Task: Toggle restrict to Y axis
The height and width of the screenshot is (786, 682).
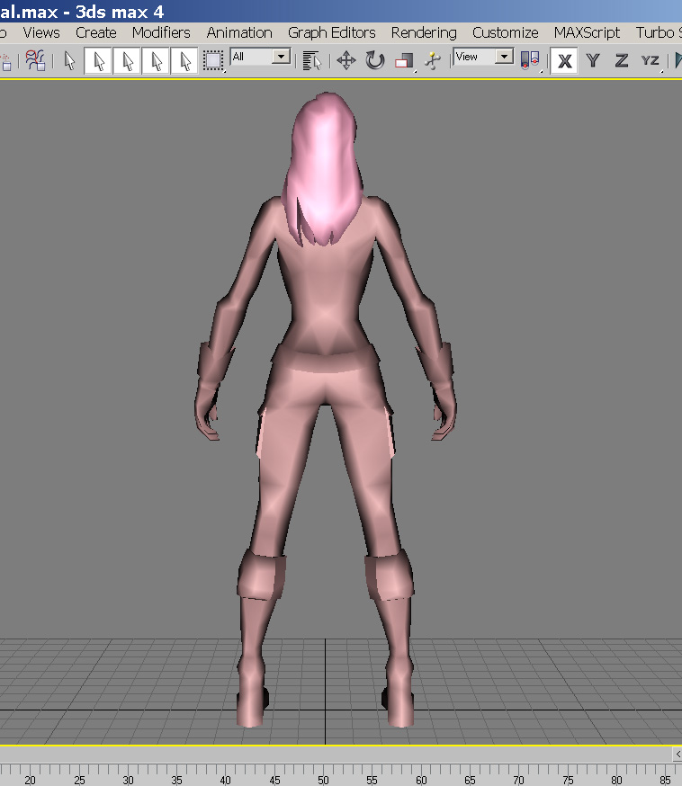Action: (x=593, y=61)
